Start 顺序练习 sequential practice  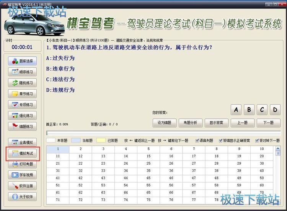23,72
